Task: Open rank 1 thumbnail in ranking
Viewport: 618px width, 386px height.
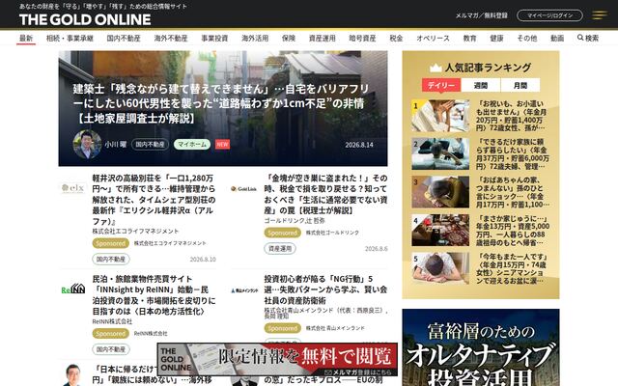Action: coord(440,116)
